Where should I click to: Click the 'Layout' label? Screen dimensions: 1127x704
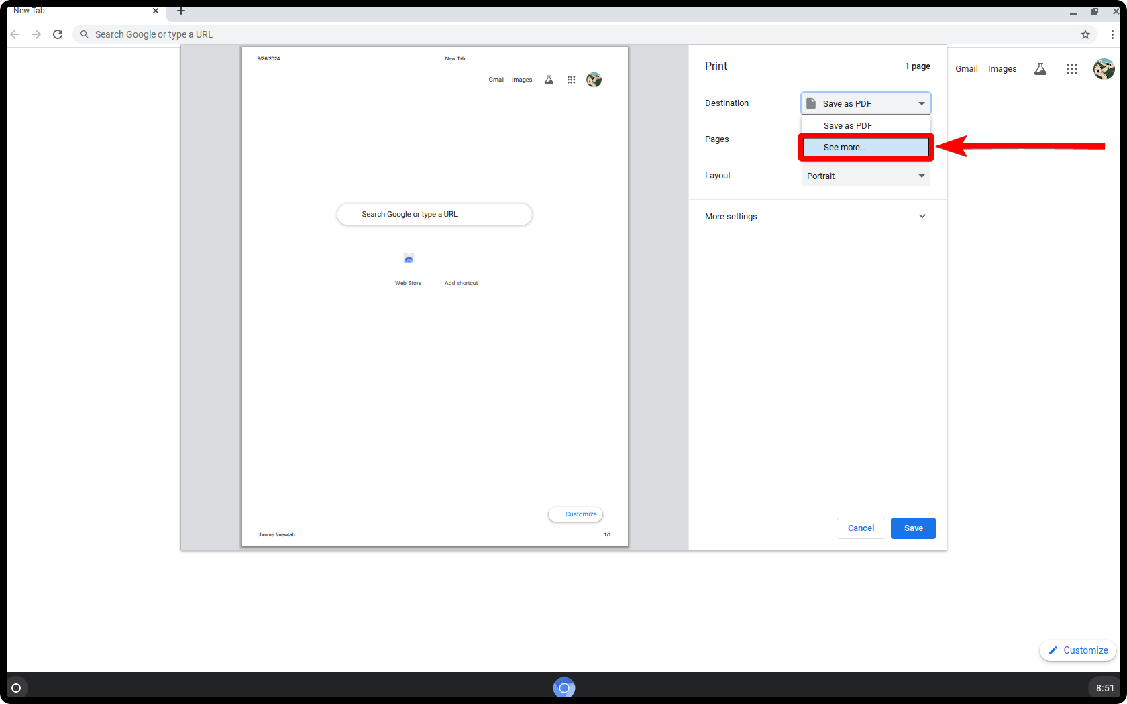coord(718,176)
